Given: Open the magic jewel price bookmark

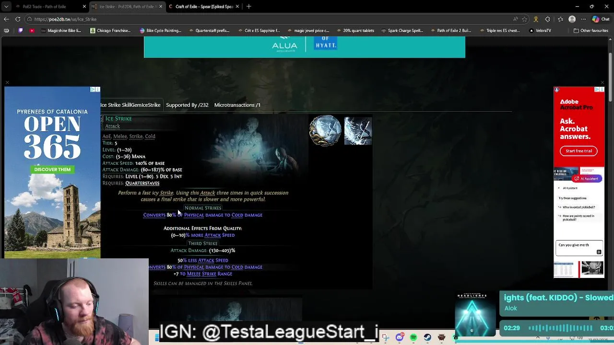Looking at the screenshot, I should tap(308, 31).
